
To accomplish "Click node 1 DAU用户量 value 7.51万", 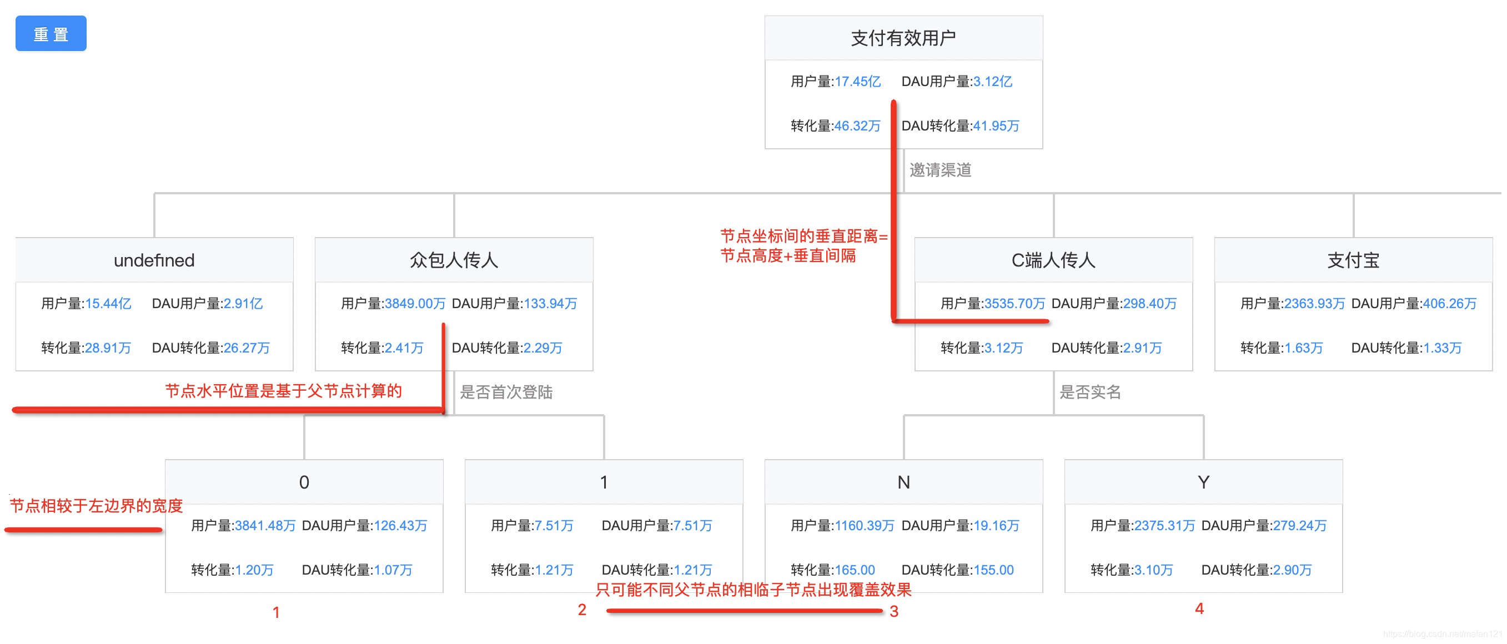I will click(x=692, y=526).
